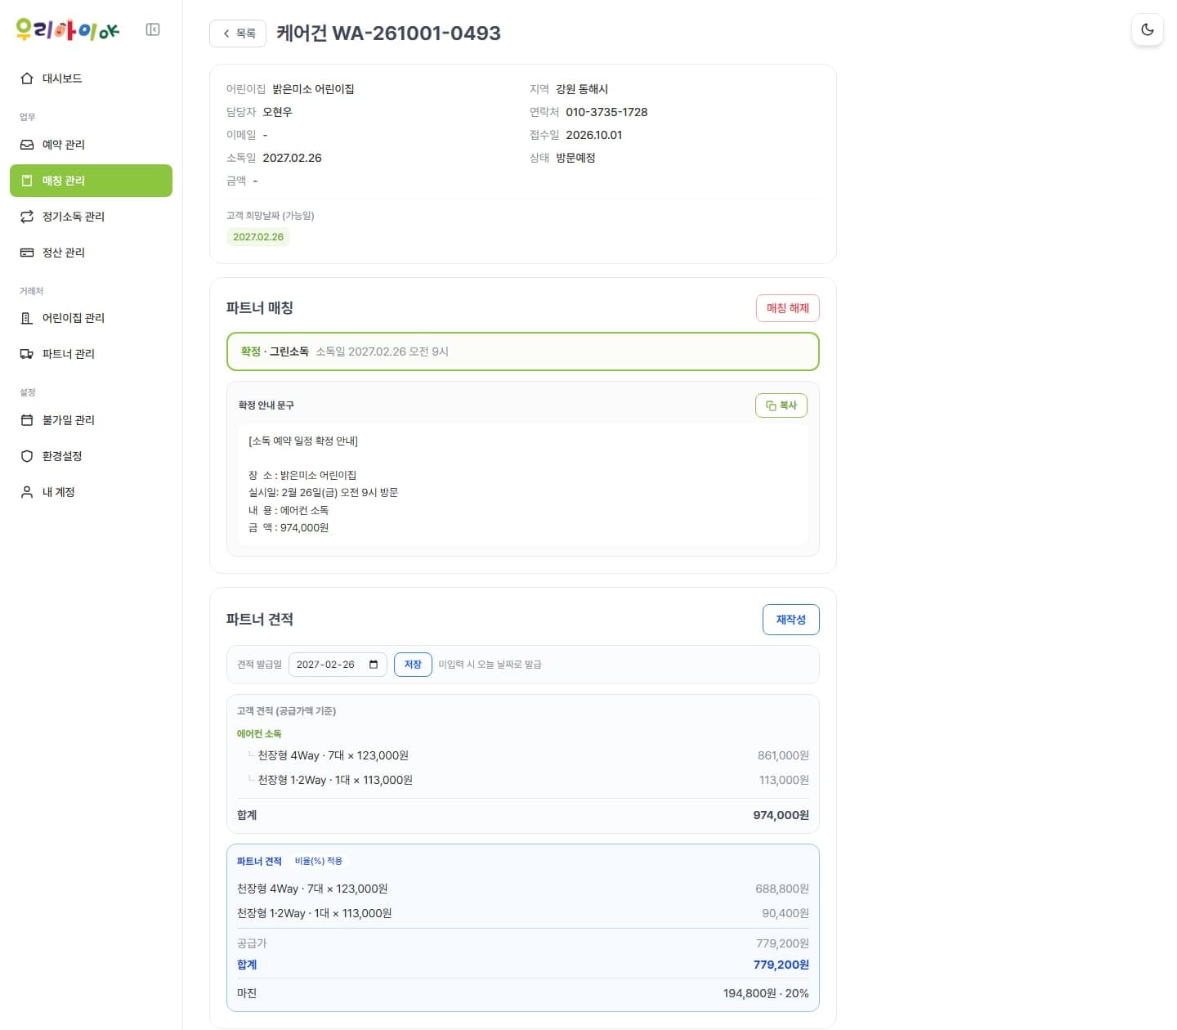The image size is (1177, 1030).
Task: Click the customer total 974,000원 in 합계 row
Action: click(781, 815)
